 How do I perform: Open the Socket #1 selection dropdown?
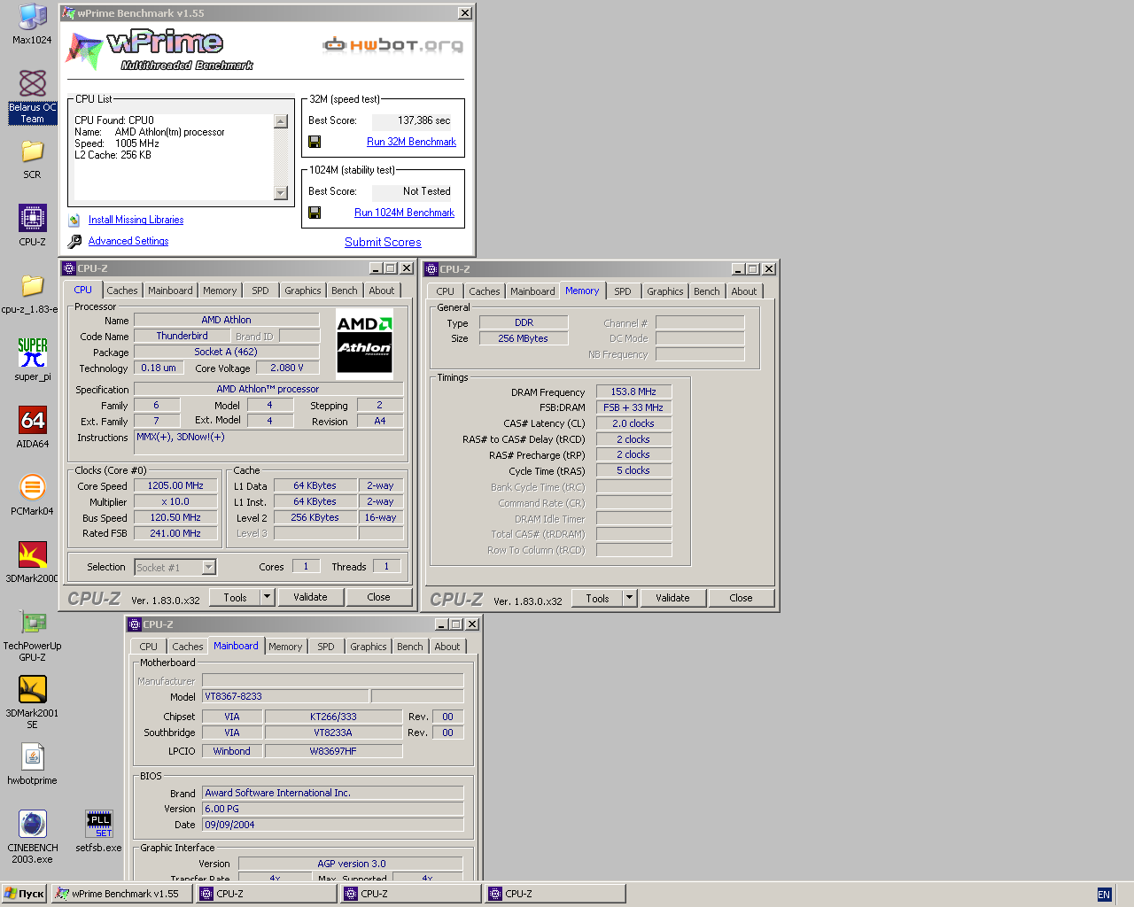pos(175,567)
